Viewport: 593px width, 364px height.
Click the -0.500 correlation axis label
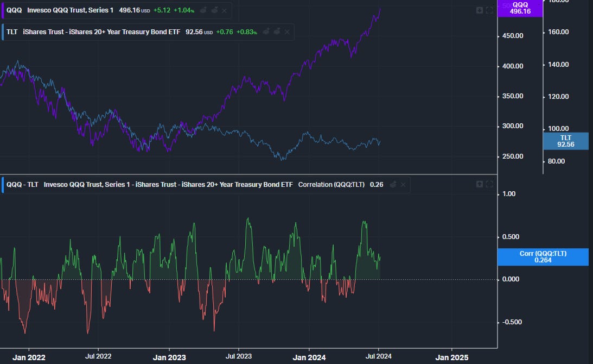pyautogui.click(x=512, y=322)
